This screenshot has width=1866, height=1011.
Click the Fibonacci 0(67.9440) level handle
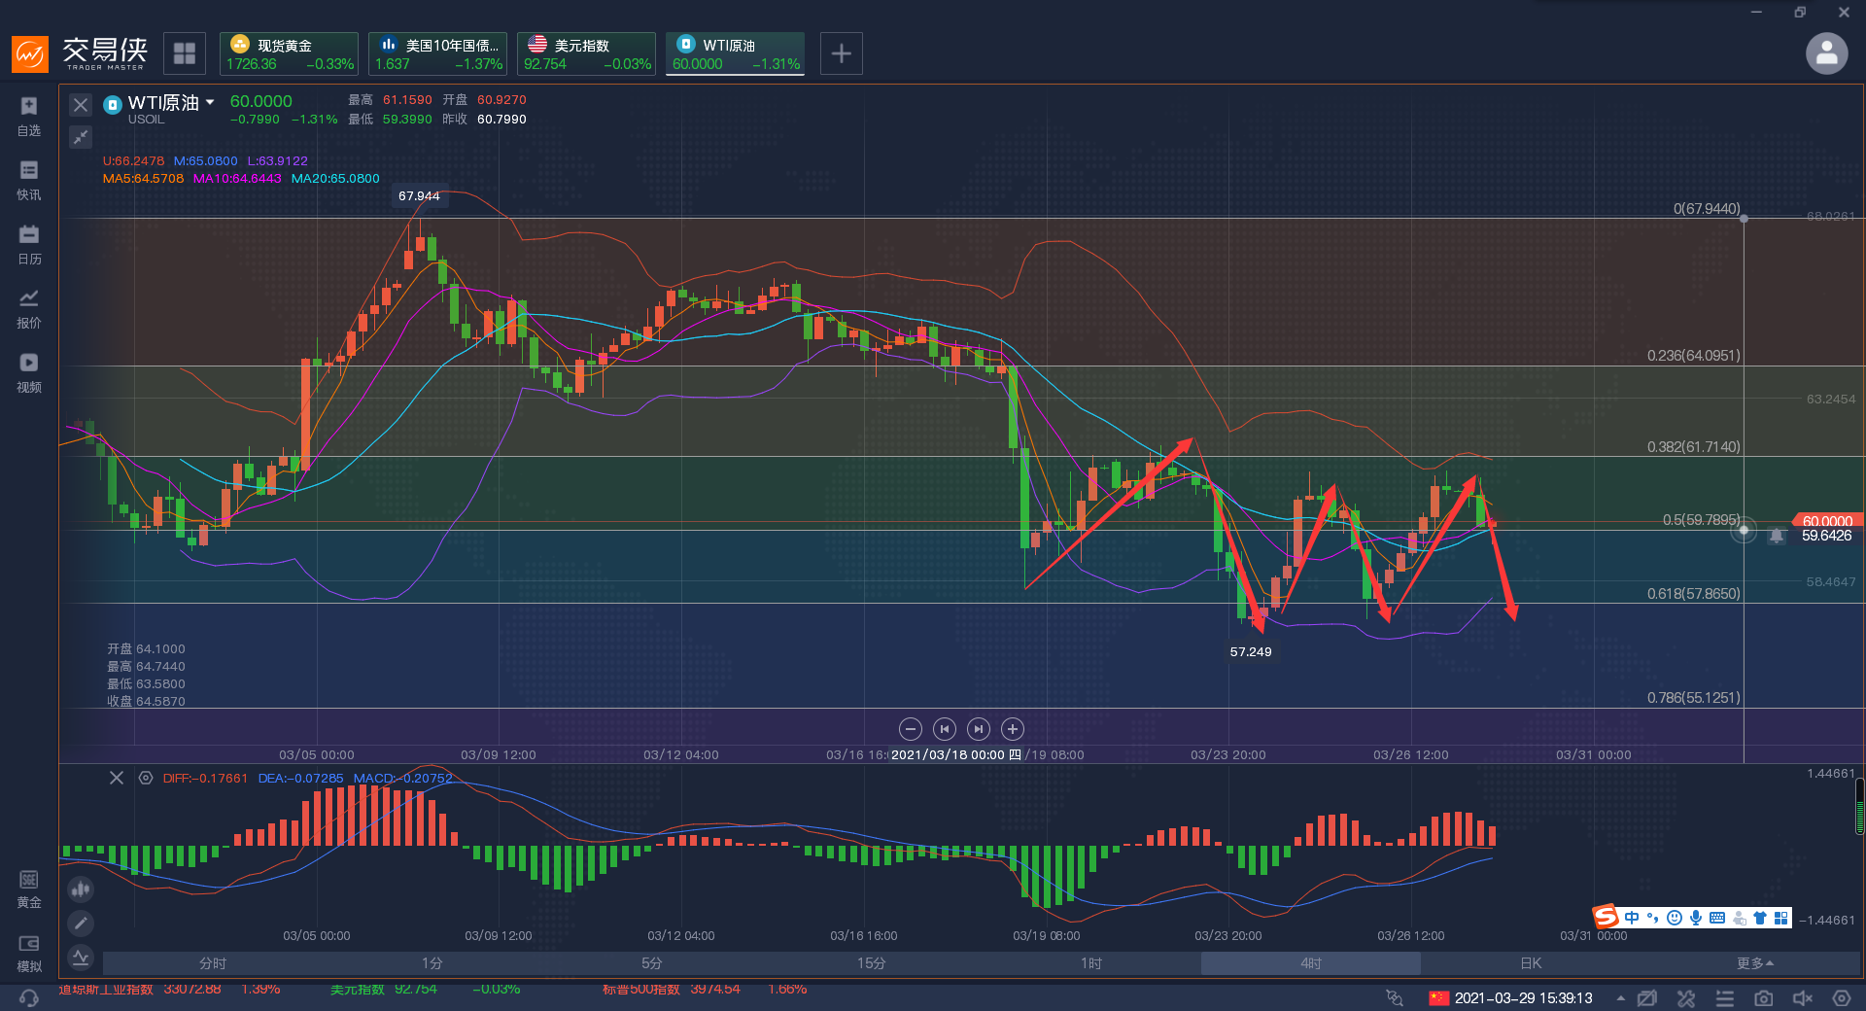(1744, 218)
